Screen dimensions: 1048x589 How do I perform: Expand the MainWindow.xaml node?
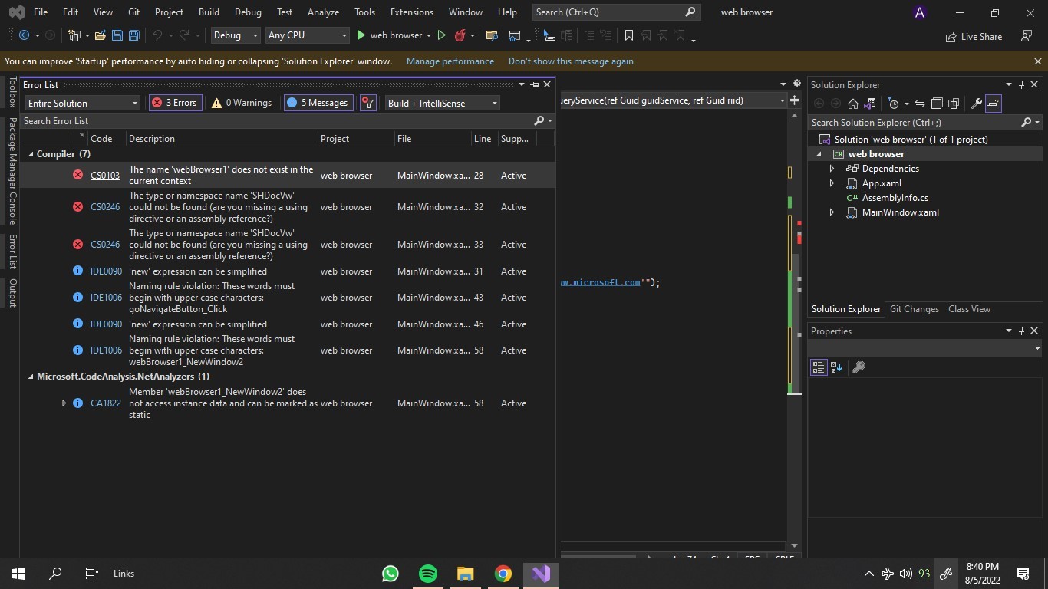pos(832,212)
